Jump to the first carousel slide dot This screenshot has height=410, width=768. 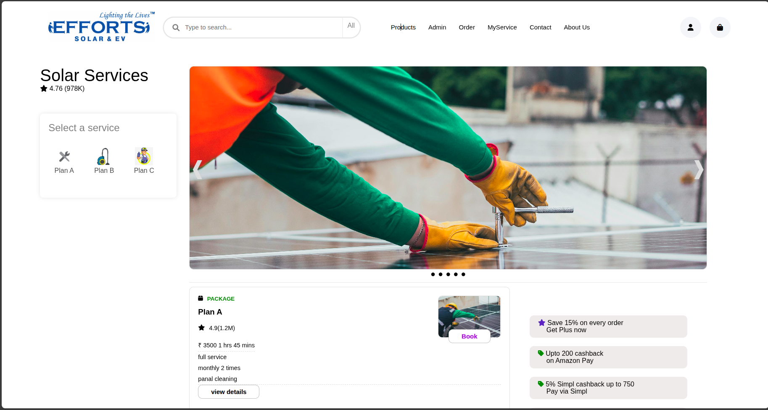[x=433, y=274]
